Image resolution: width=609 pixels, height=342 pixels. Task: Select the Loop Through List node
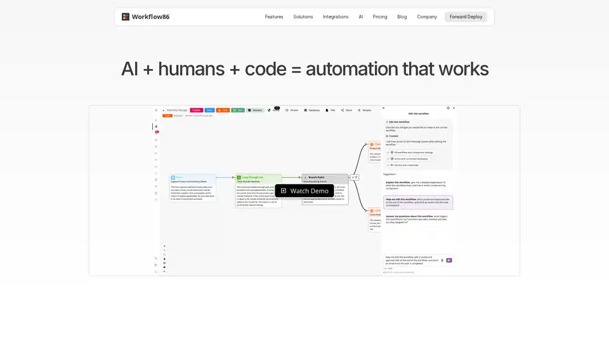(258, 178)
